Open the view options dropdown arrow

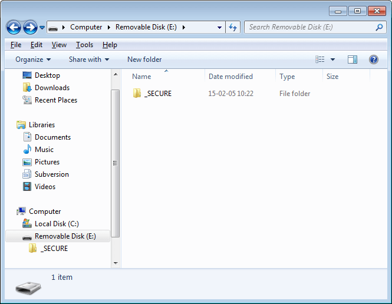tap(332, 60)
